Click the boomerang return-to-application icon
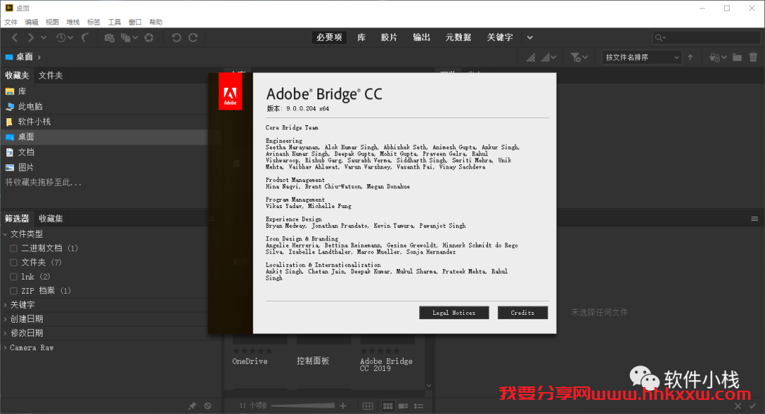Viewport: 765px width, 414px height. (x=85, y=38)
